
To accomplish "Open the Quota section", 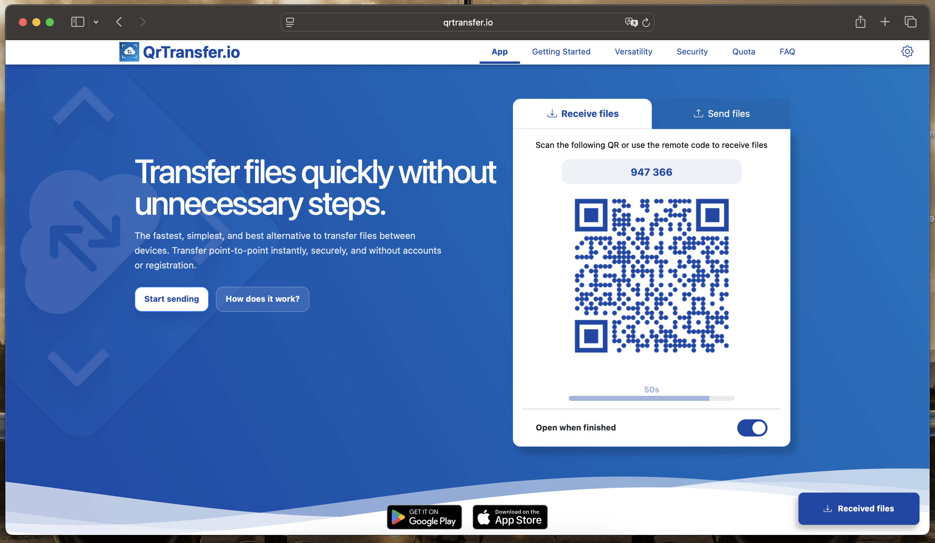I will tap(743, 52).
